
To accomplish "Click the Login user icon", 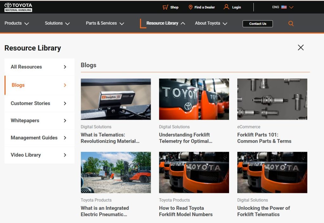I will [x=226, y=7].
